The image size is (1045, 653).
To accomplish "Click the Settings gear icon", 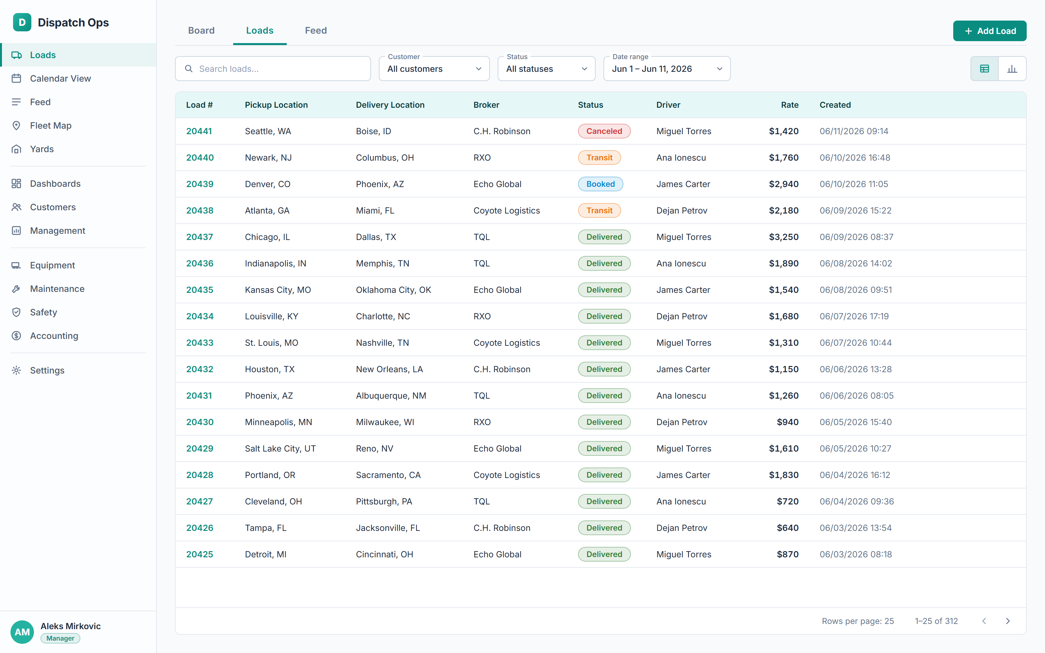I will 16,370.
